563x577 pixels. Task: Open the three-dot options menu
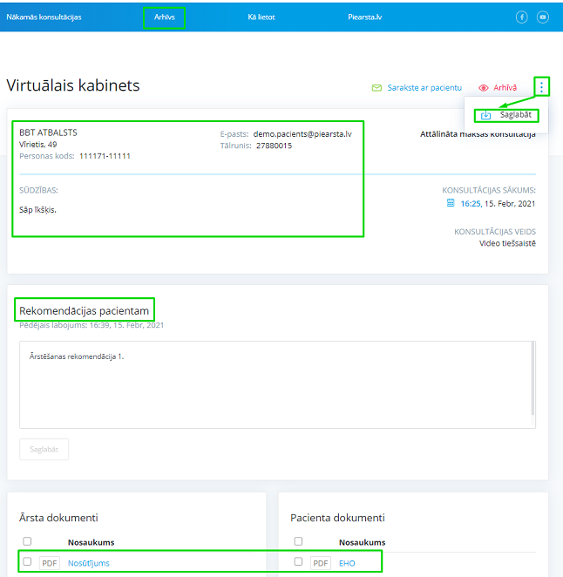tap(542, 86)
